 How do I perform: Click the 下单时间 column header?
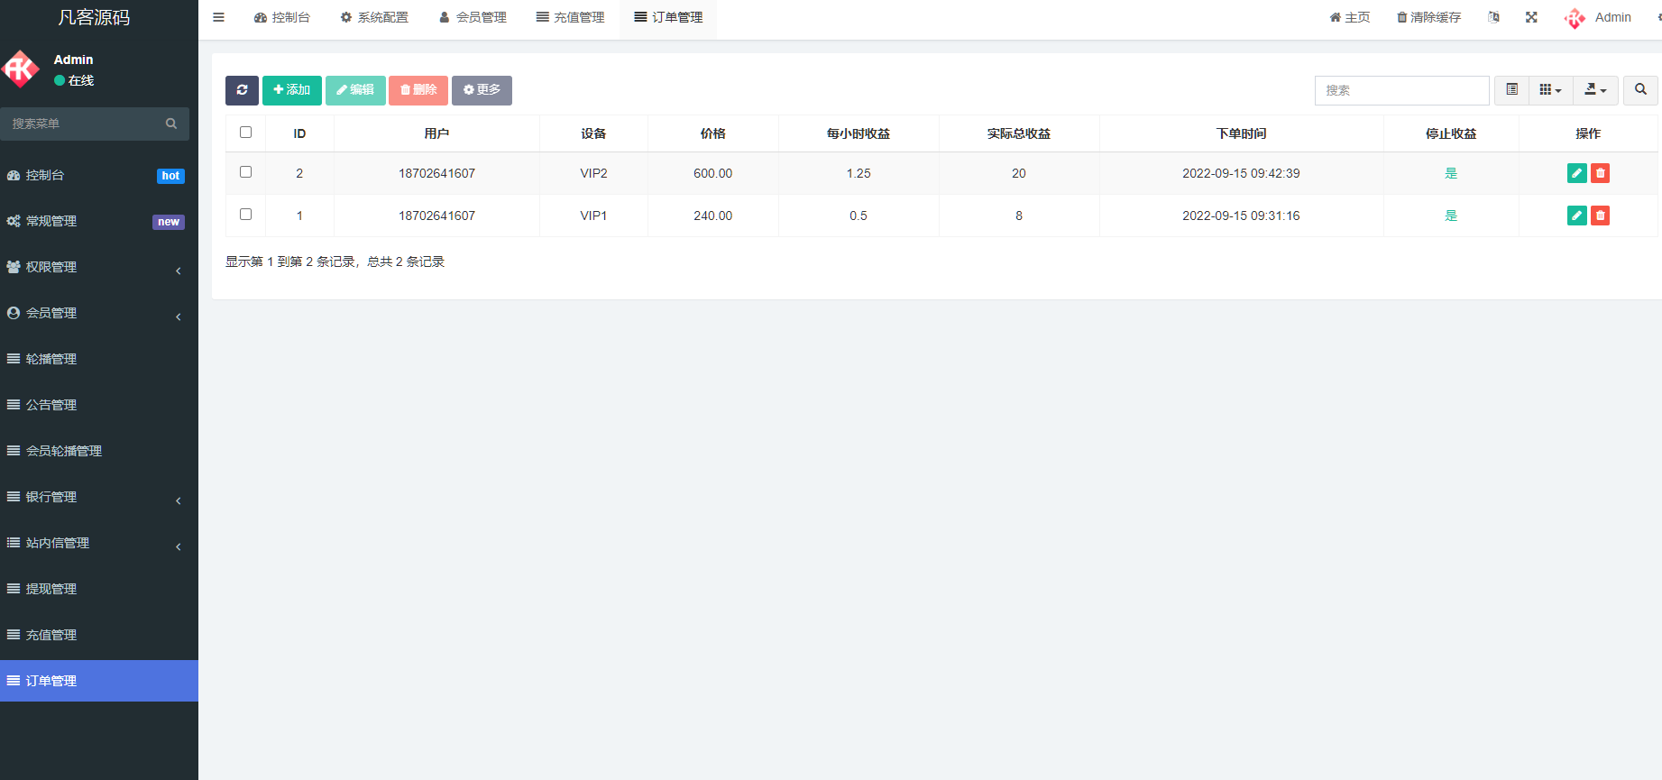tap(1241, 133)
